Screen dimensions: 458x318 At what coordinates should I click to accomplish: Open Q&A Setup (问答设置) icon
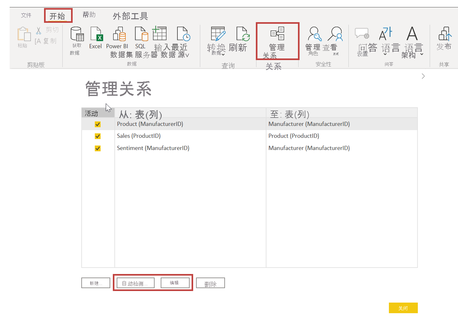click(x=362, y=33)
